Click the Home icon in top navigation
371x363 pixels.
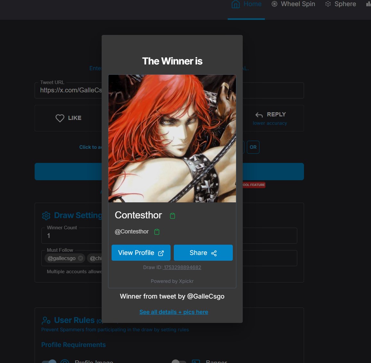tap(236, 4)
